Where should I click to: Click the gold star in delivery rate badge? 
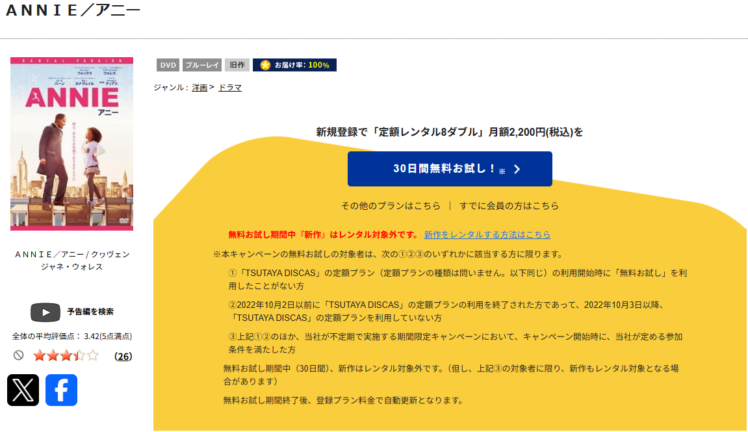[265, 65]
